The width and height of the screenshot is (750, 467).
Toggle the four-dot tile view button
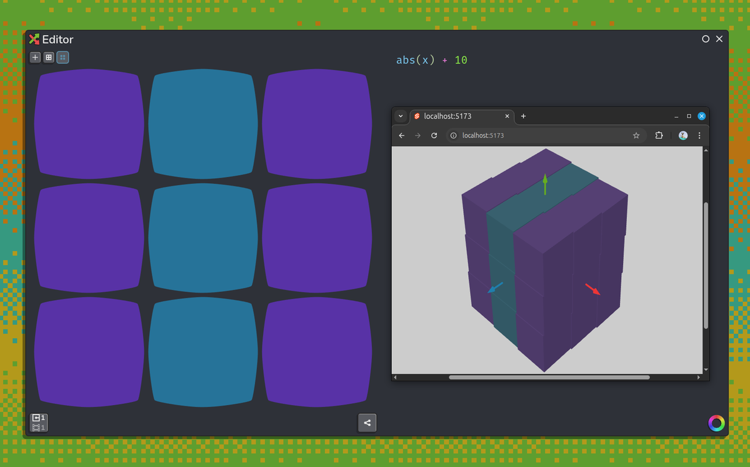(62, 58)
